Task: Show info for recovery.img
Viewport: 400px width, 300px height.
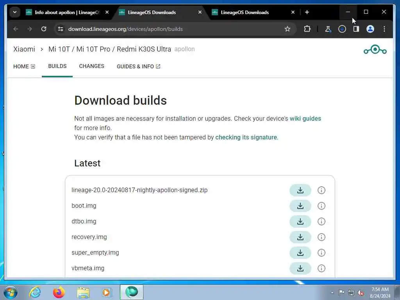Action: point(321,237)
